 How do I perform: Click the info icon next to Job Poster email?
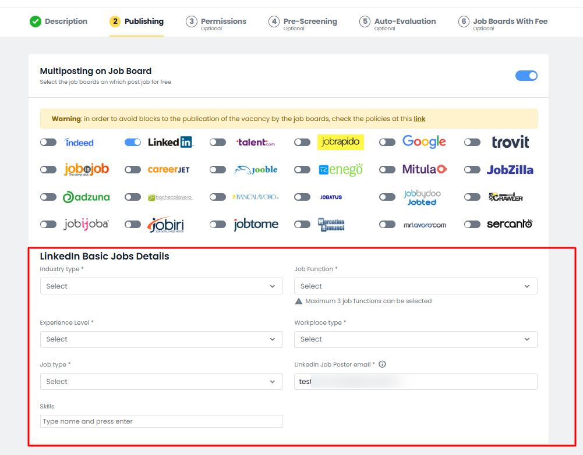click(x=382, y=364)
